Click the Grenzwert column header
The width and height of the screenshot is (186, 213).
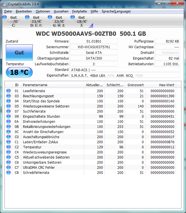point(135,85)
